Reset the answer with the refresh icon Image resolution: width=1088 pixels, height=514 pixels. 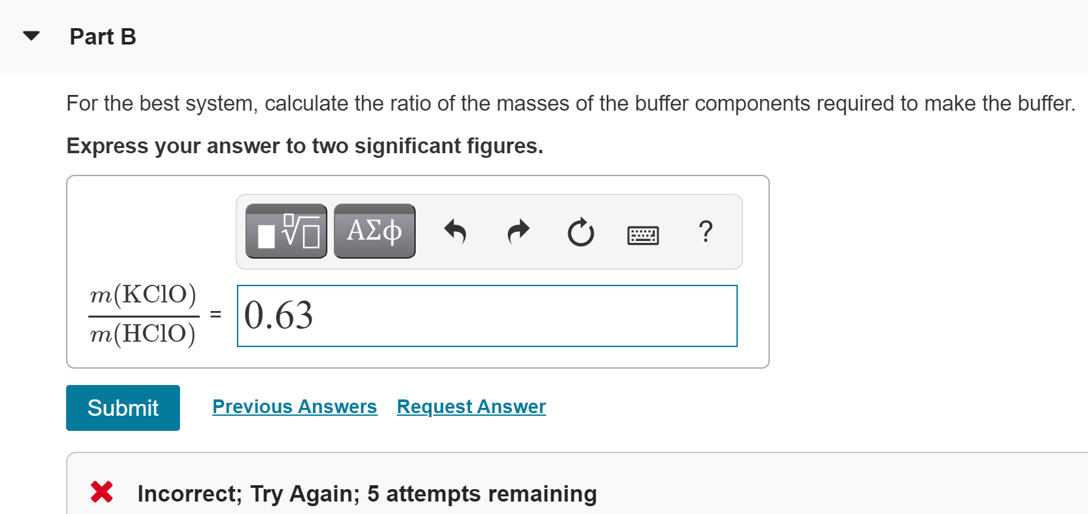pos(580,232)
